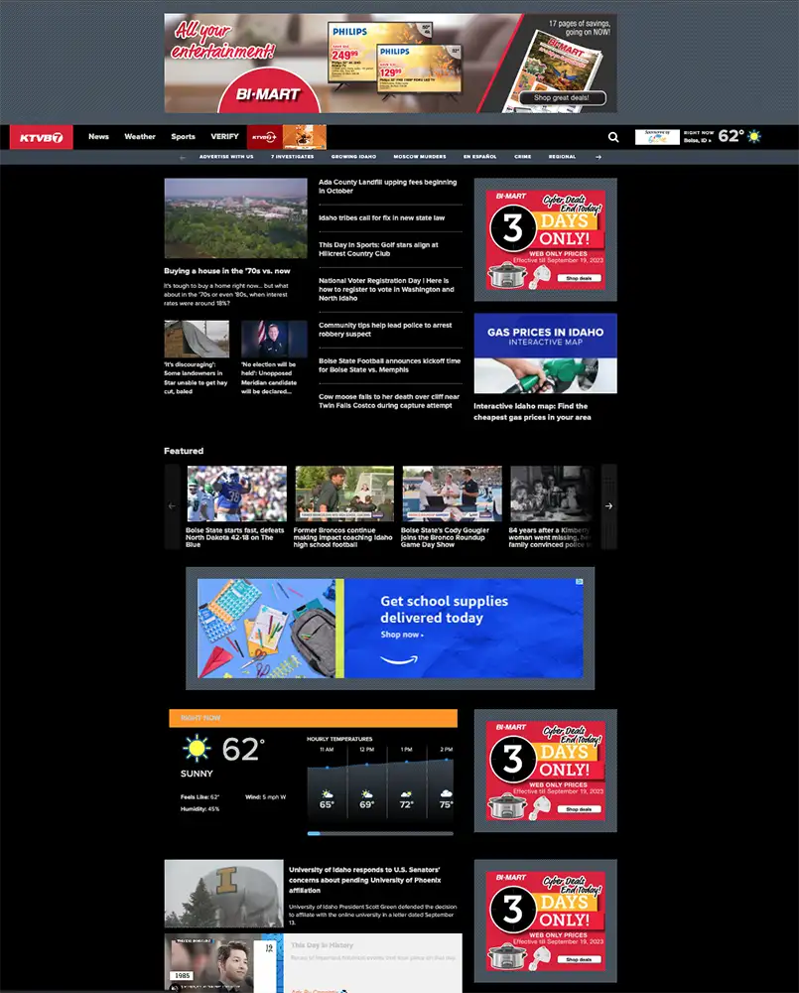Viewport: 799px width, 993px height.
Task: Click hay field tarp thumbnail
Action: (197, 339)
